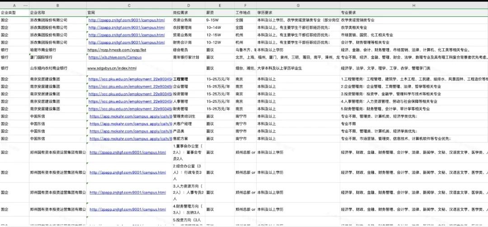Open the campus link in 1.董事会办公室 row
The width and height of the screenshot is (488, 227).
128,153
